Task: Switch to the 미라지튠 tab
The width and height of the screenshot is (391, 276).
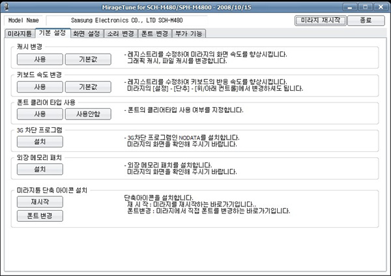Action: [20, 33]
